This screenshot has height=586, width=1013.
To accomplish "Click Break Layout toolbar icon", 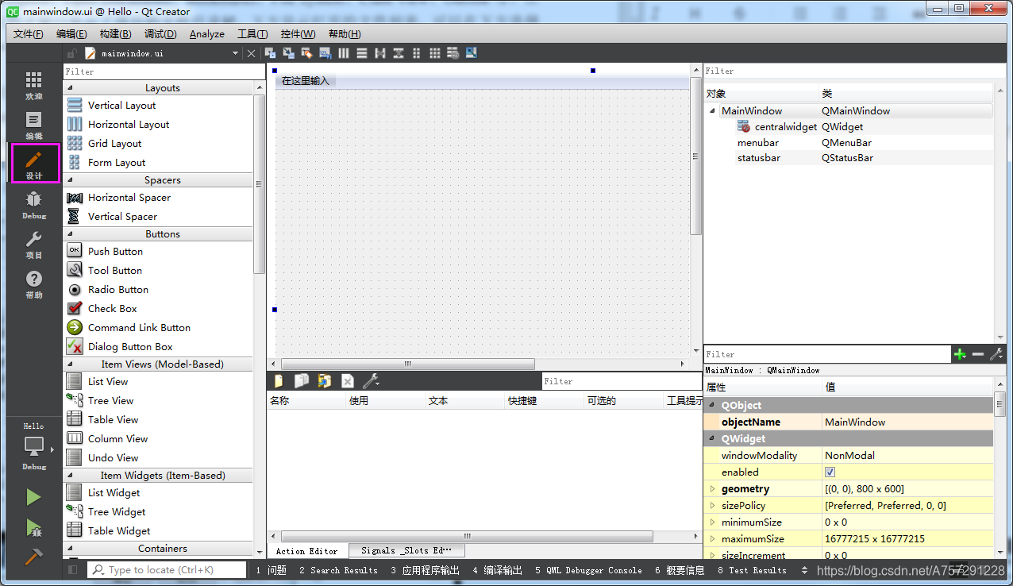I will click(x=453, y=53).
